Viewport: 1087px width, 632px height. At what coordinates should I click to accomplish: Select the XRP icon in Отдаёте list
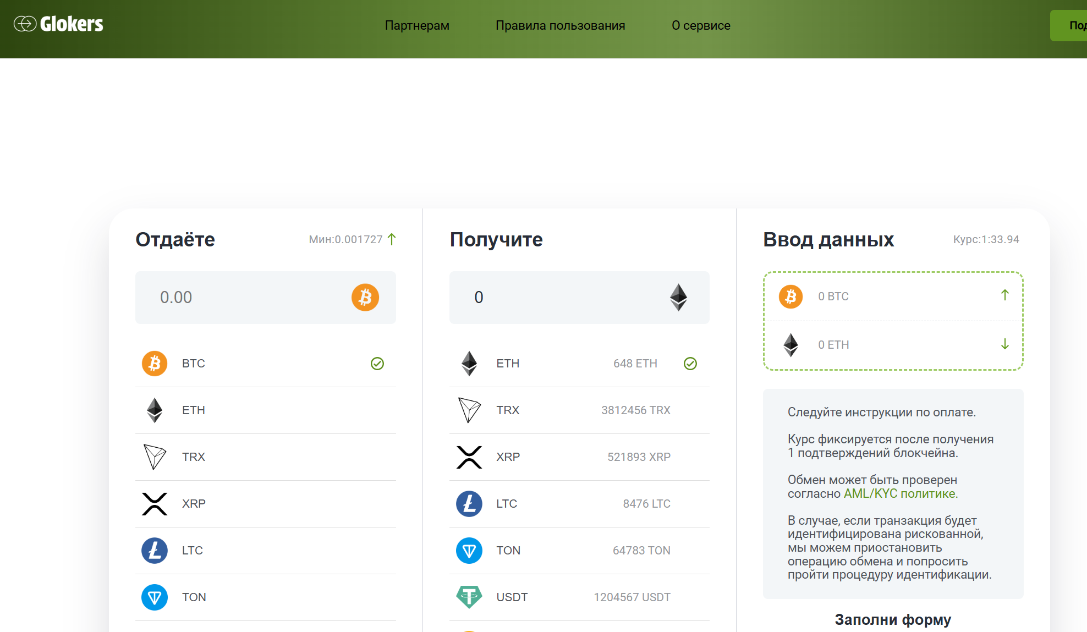pos(155,504)
